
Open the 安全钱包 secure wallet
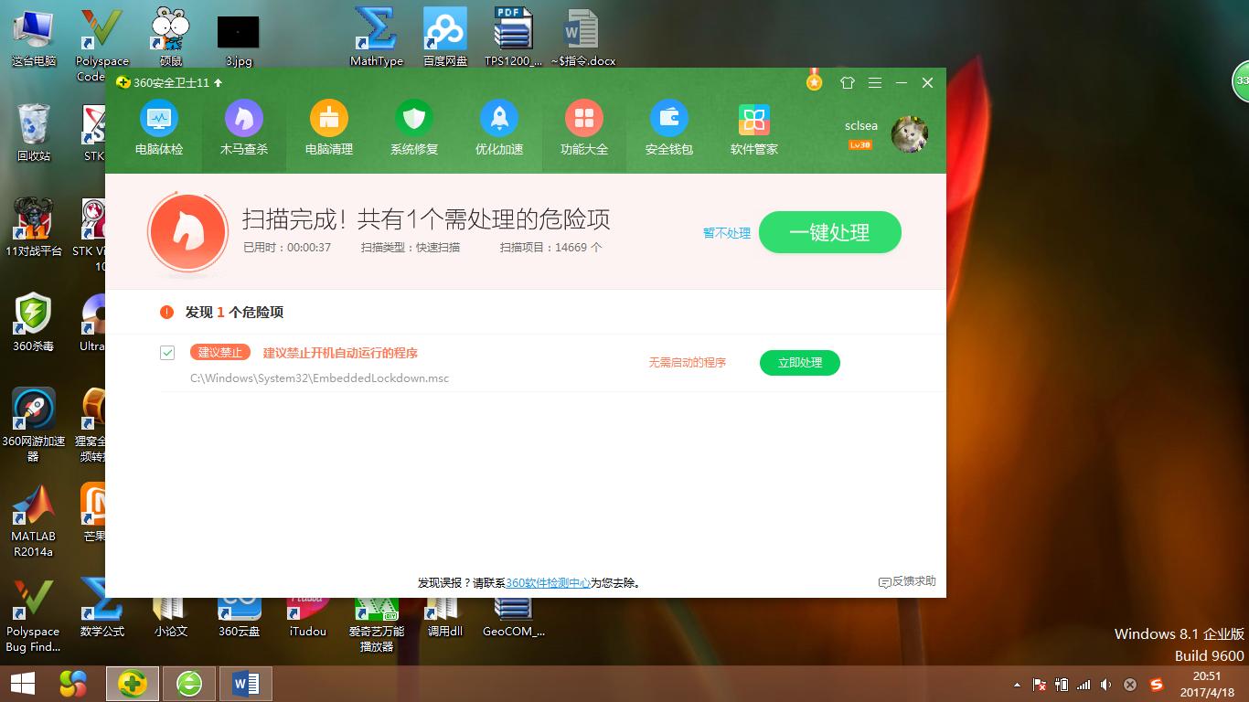point(668,128)
